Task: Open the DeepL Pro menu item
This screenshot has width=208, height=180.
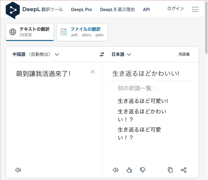Action: [x=82, y=9]
